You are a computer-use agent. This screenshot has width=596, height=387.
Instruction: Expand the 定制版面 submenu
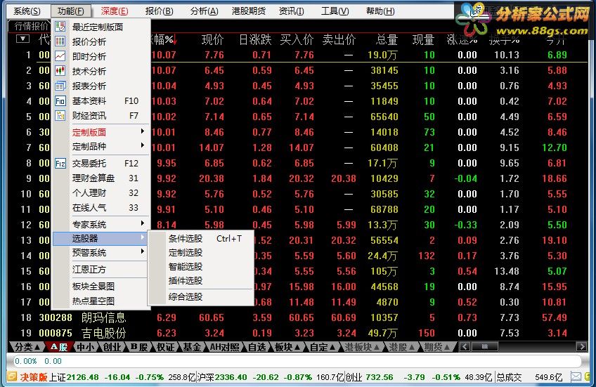pyautogui.click(x=101, y=132)
